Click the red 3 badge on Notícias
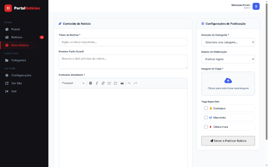Screen dimensions: 268x167 point(42,37)
